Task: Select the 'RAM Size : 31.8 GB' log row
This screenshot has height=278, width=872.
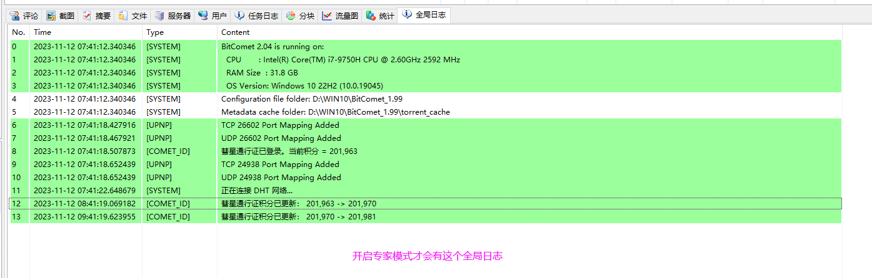Action: click(x=426, y=73)
